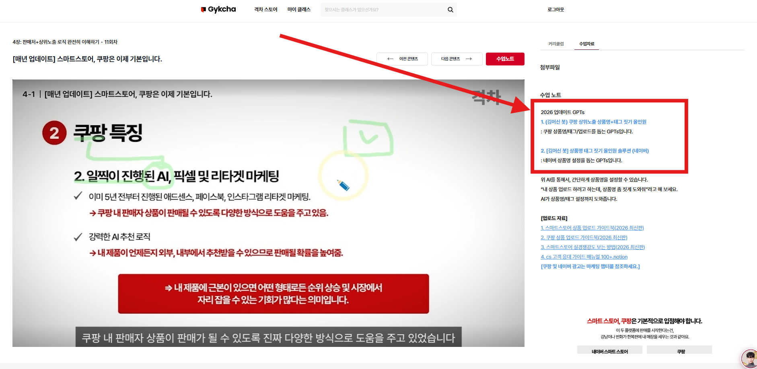Open 스마트스토어 상품 업로드 가이드북 link
This screenshot has width=757, height=369.
(592, 228)
